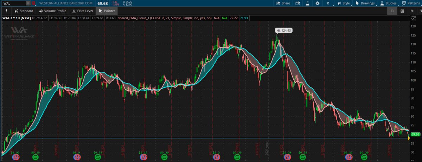Click the 69.68 current price tag on axis
Image resolution: width=422 pixels, height=162 pixels.
pos(415,134)
